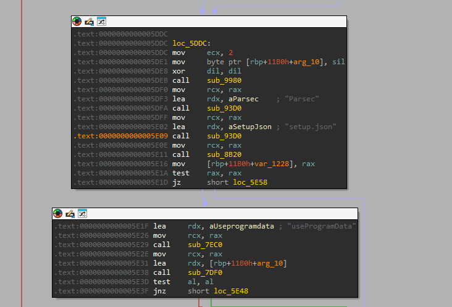Select arg_10 in the lea rdx line at 5E31

tap(270, 264)
